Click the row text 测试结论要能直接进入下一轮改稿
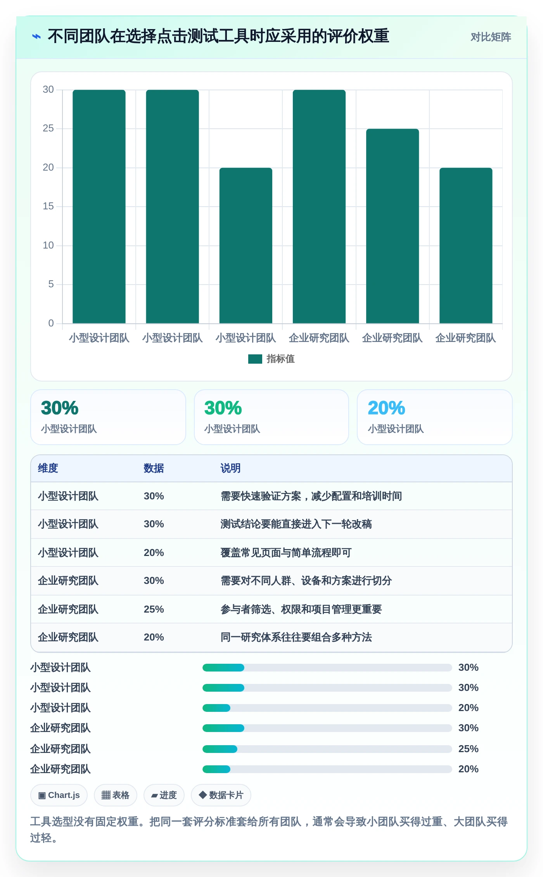 coord(296,524)
